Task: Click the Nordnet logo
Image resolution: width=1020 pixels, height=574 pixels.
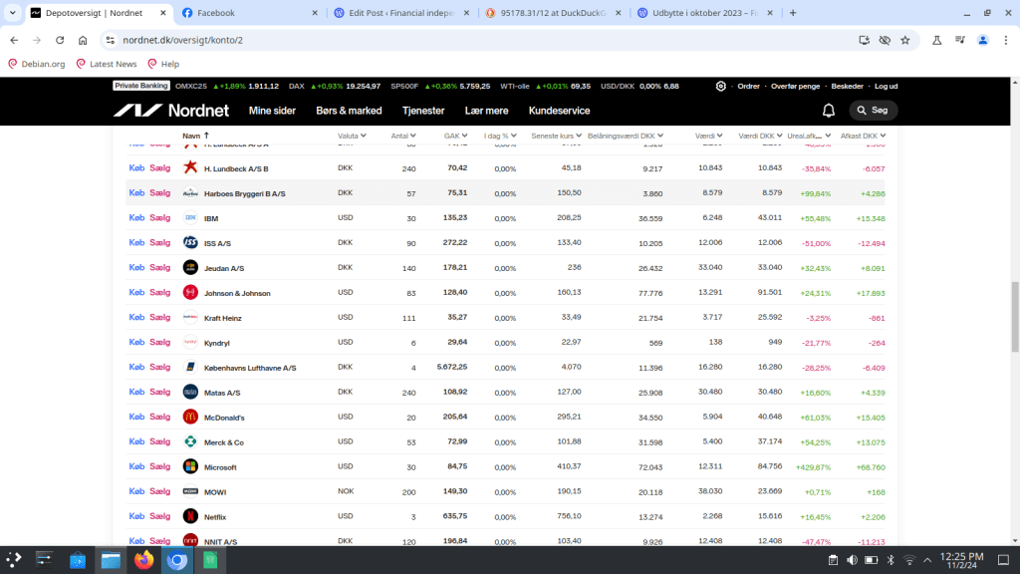Action: (x=170, y=111)
